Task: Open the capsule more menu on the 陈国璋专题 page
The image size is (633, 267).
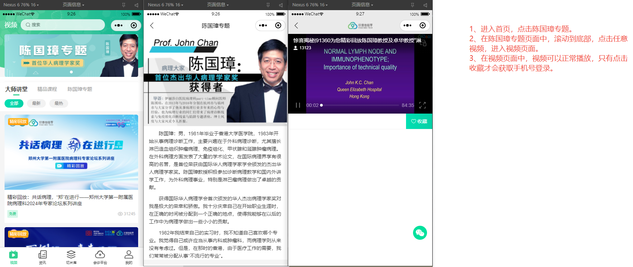Action: tap(263, 25)
